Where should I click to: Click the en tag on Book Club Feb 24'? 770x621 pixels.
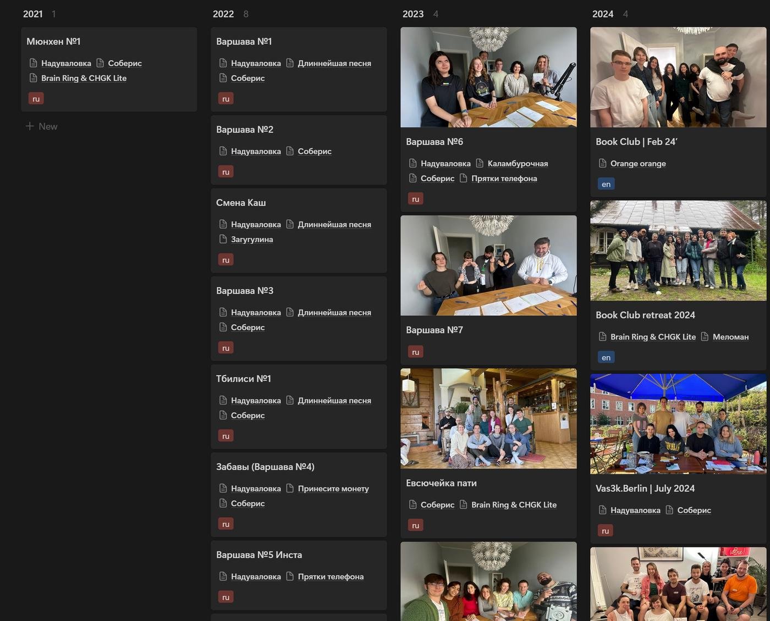pyautogui.click(x=606, y=184)
